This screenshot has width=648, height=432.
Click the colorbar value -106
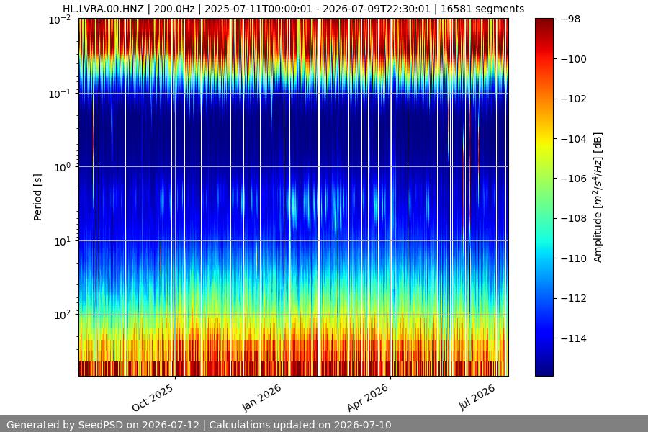point(574,179)
